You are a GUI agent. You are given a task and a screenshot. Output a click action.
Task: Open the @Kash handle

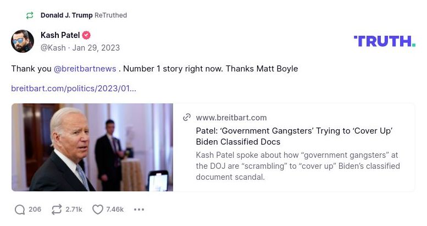53,48
